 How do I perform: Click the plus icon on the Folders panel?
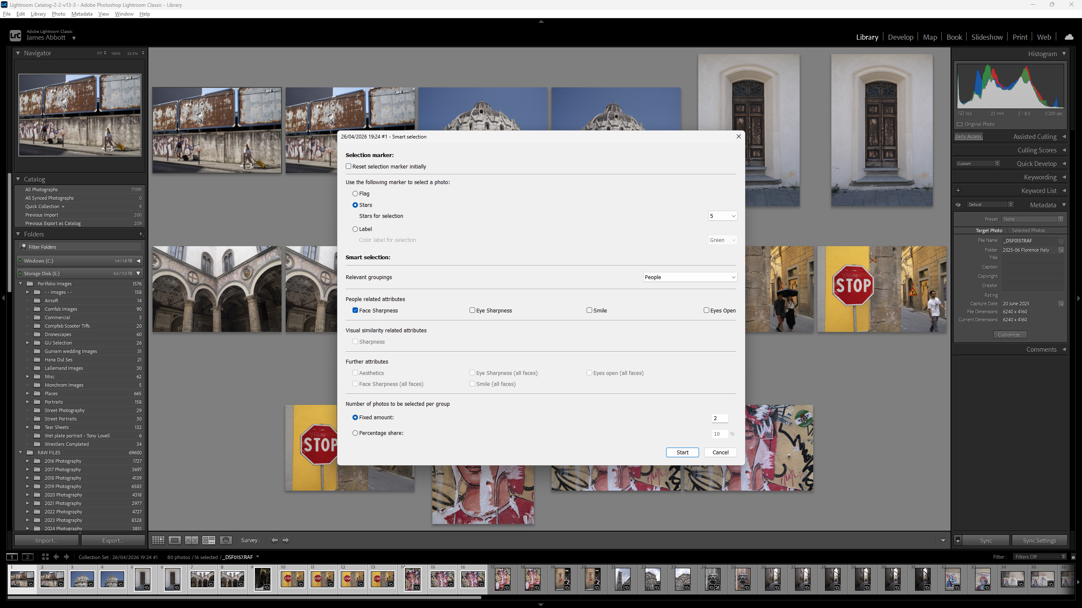click(x=141, y=234)
